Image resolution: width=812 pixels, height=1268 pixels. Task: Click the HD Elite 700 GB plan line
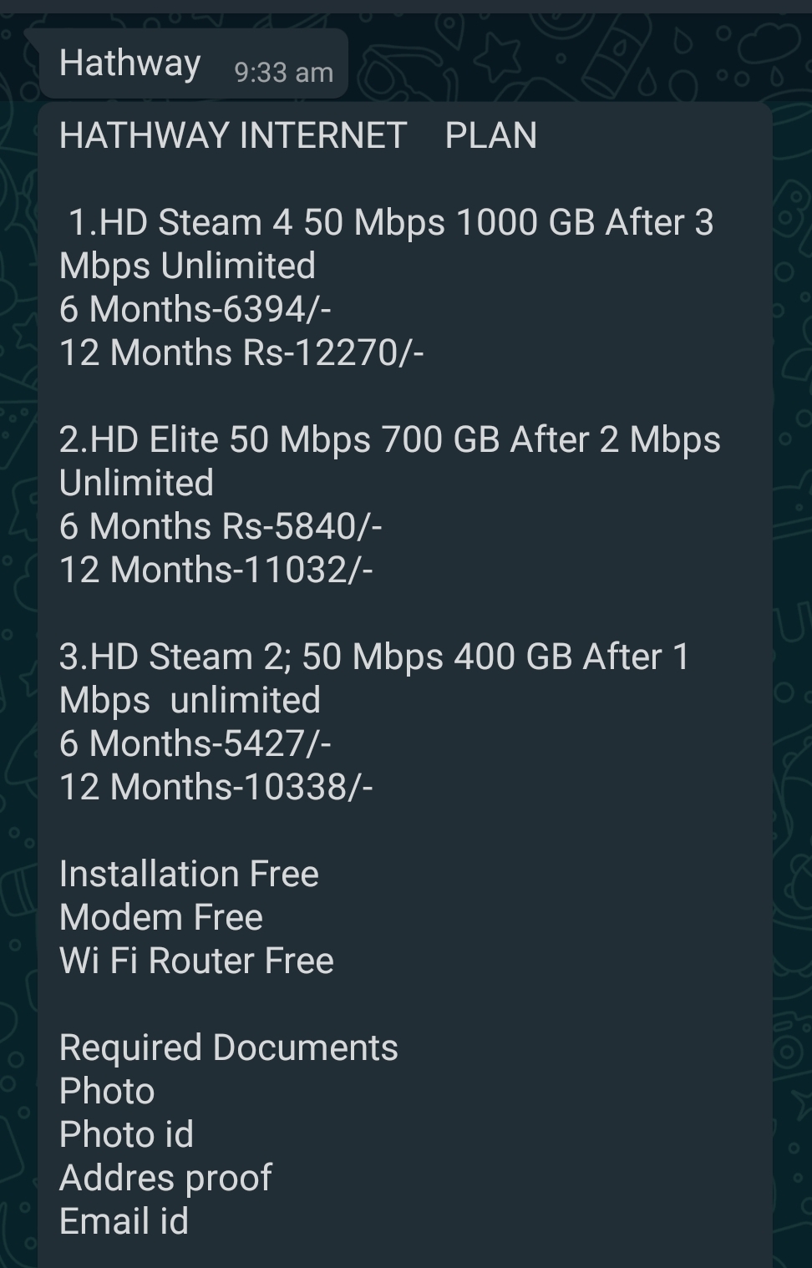click(x=389, y=440)
